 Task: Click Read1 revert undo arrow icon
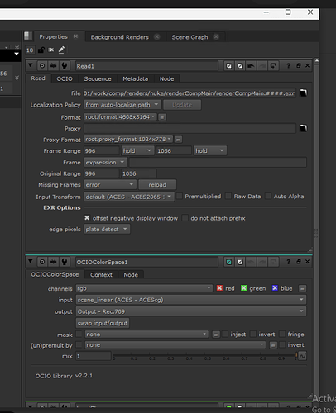tap(251, 66)
